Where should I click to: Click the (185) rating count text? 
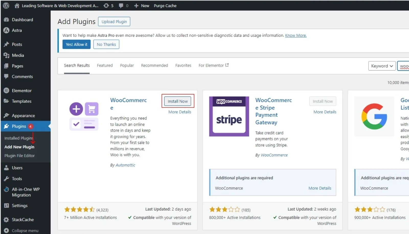point(246,210)
